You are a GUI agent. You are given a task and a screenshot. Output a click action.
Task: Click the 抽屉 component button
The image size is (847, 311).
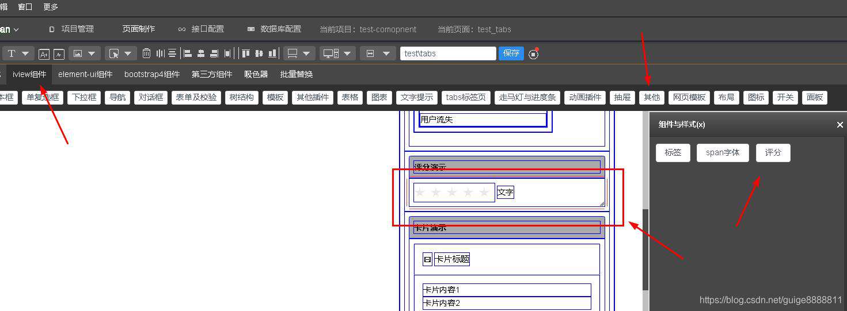coord(622,97)
